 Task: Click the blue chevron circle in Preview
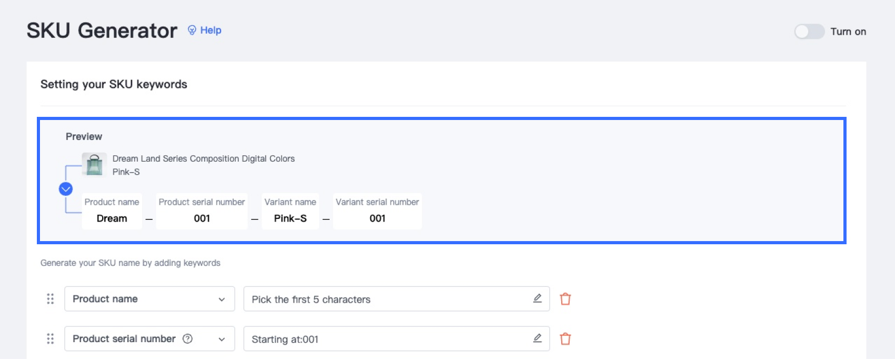click(66, 189)
